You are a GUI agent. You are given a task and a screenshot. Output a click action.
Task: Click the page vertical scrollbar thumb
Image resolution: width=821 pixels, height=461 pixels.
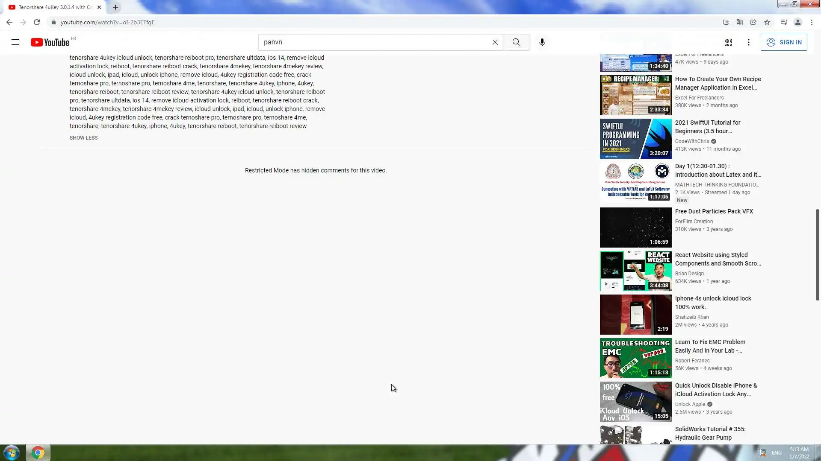[x=817, y=254]
